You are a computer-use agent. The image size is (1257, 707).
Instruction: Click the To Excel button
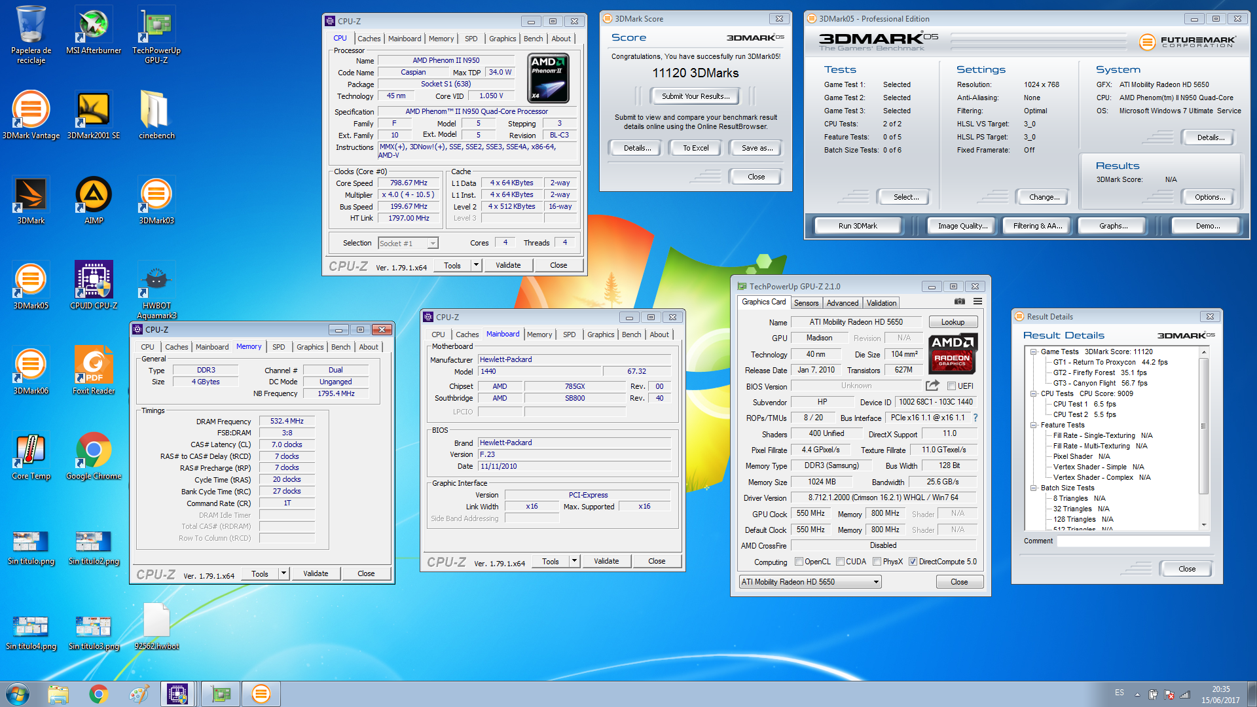[x=695, y=148]
